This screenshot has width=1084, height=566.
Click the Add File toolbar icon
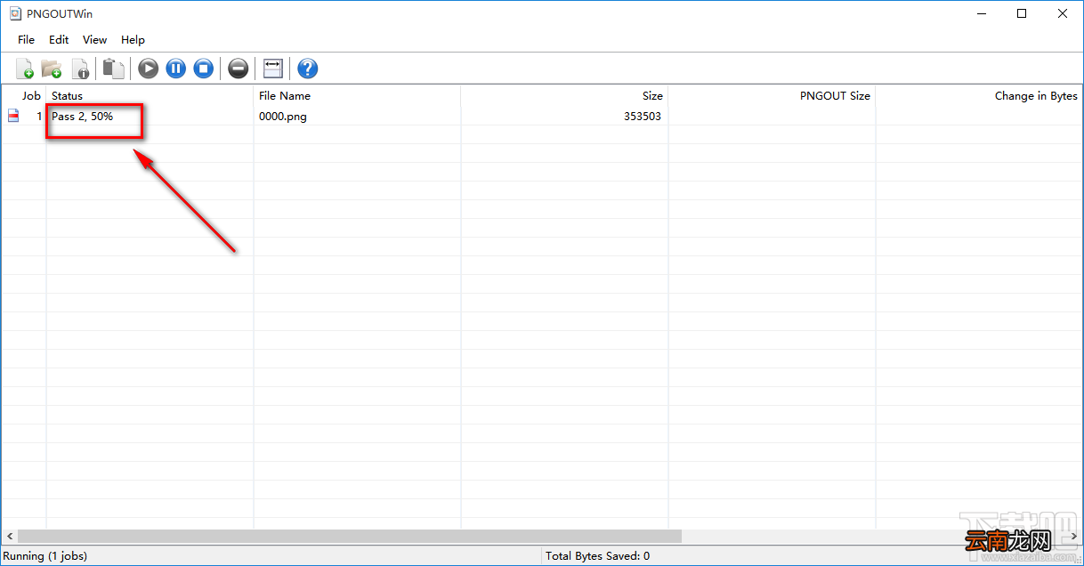pos(25,69)
